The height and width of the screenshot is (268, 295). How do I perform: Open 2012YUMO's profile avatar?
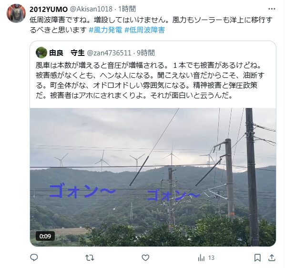pos(16,13)
